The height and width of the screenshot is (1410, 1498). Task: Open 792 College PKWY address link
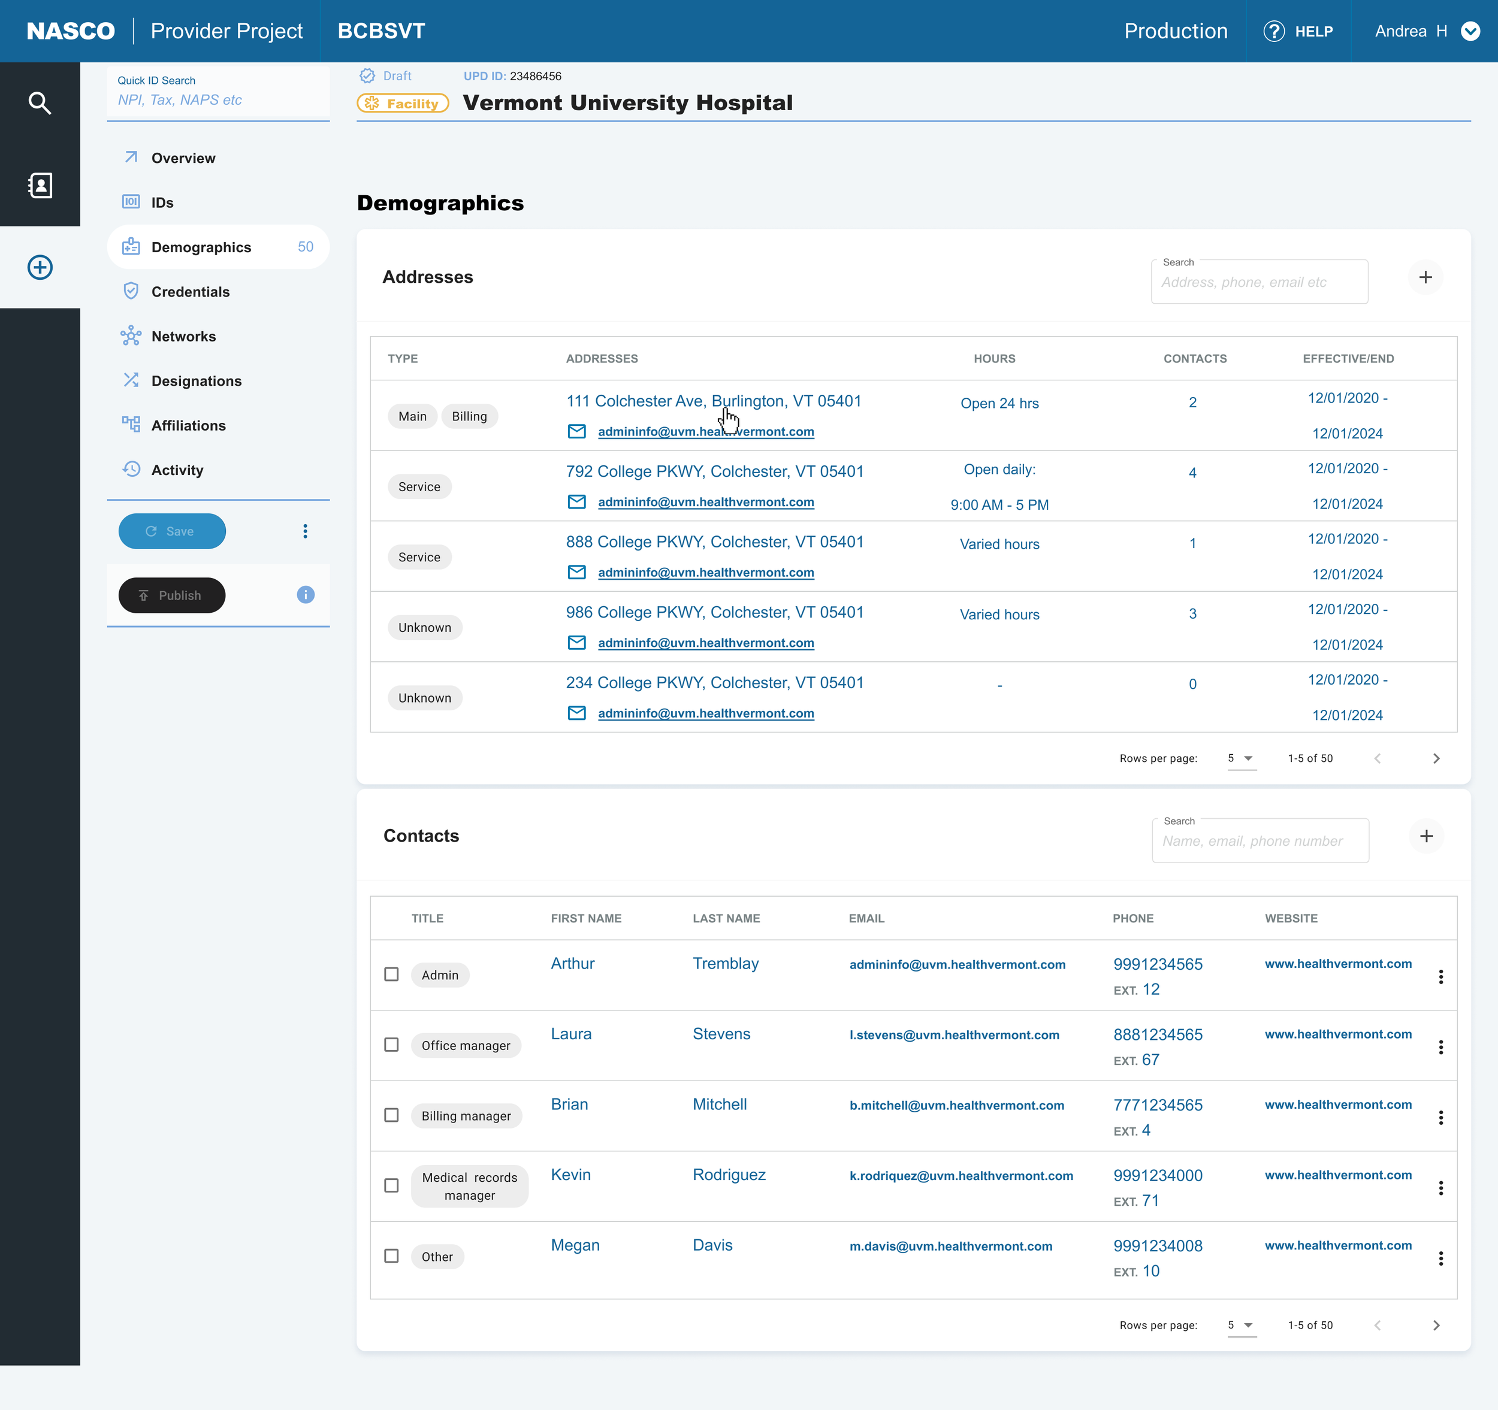click(x=714, y=471)
